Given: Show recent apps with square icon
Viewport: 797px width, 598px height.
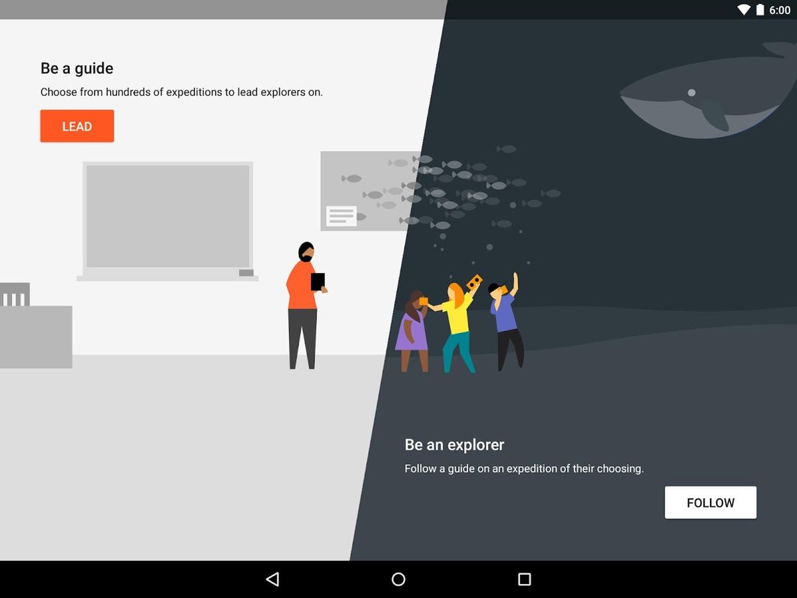Looking at the screenshot, I should click(525, 579).
